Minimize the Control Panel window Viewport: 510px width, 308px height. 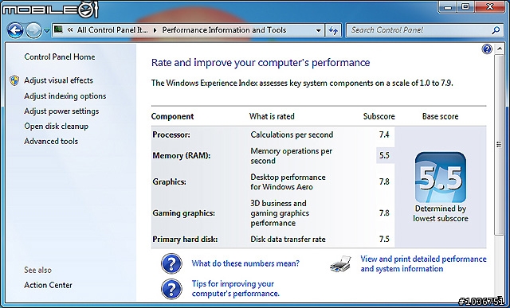point(448,7)
